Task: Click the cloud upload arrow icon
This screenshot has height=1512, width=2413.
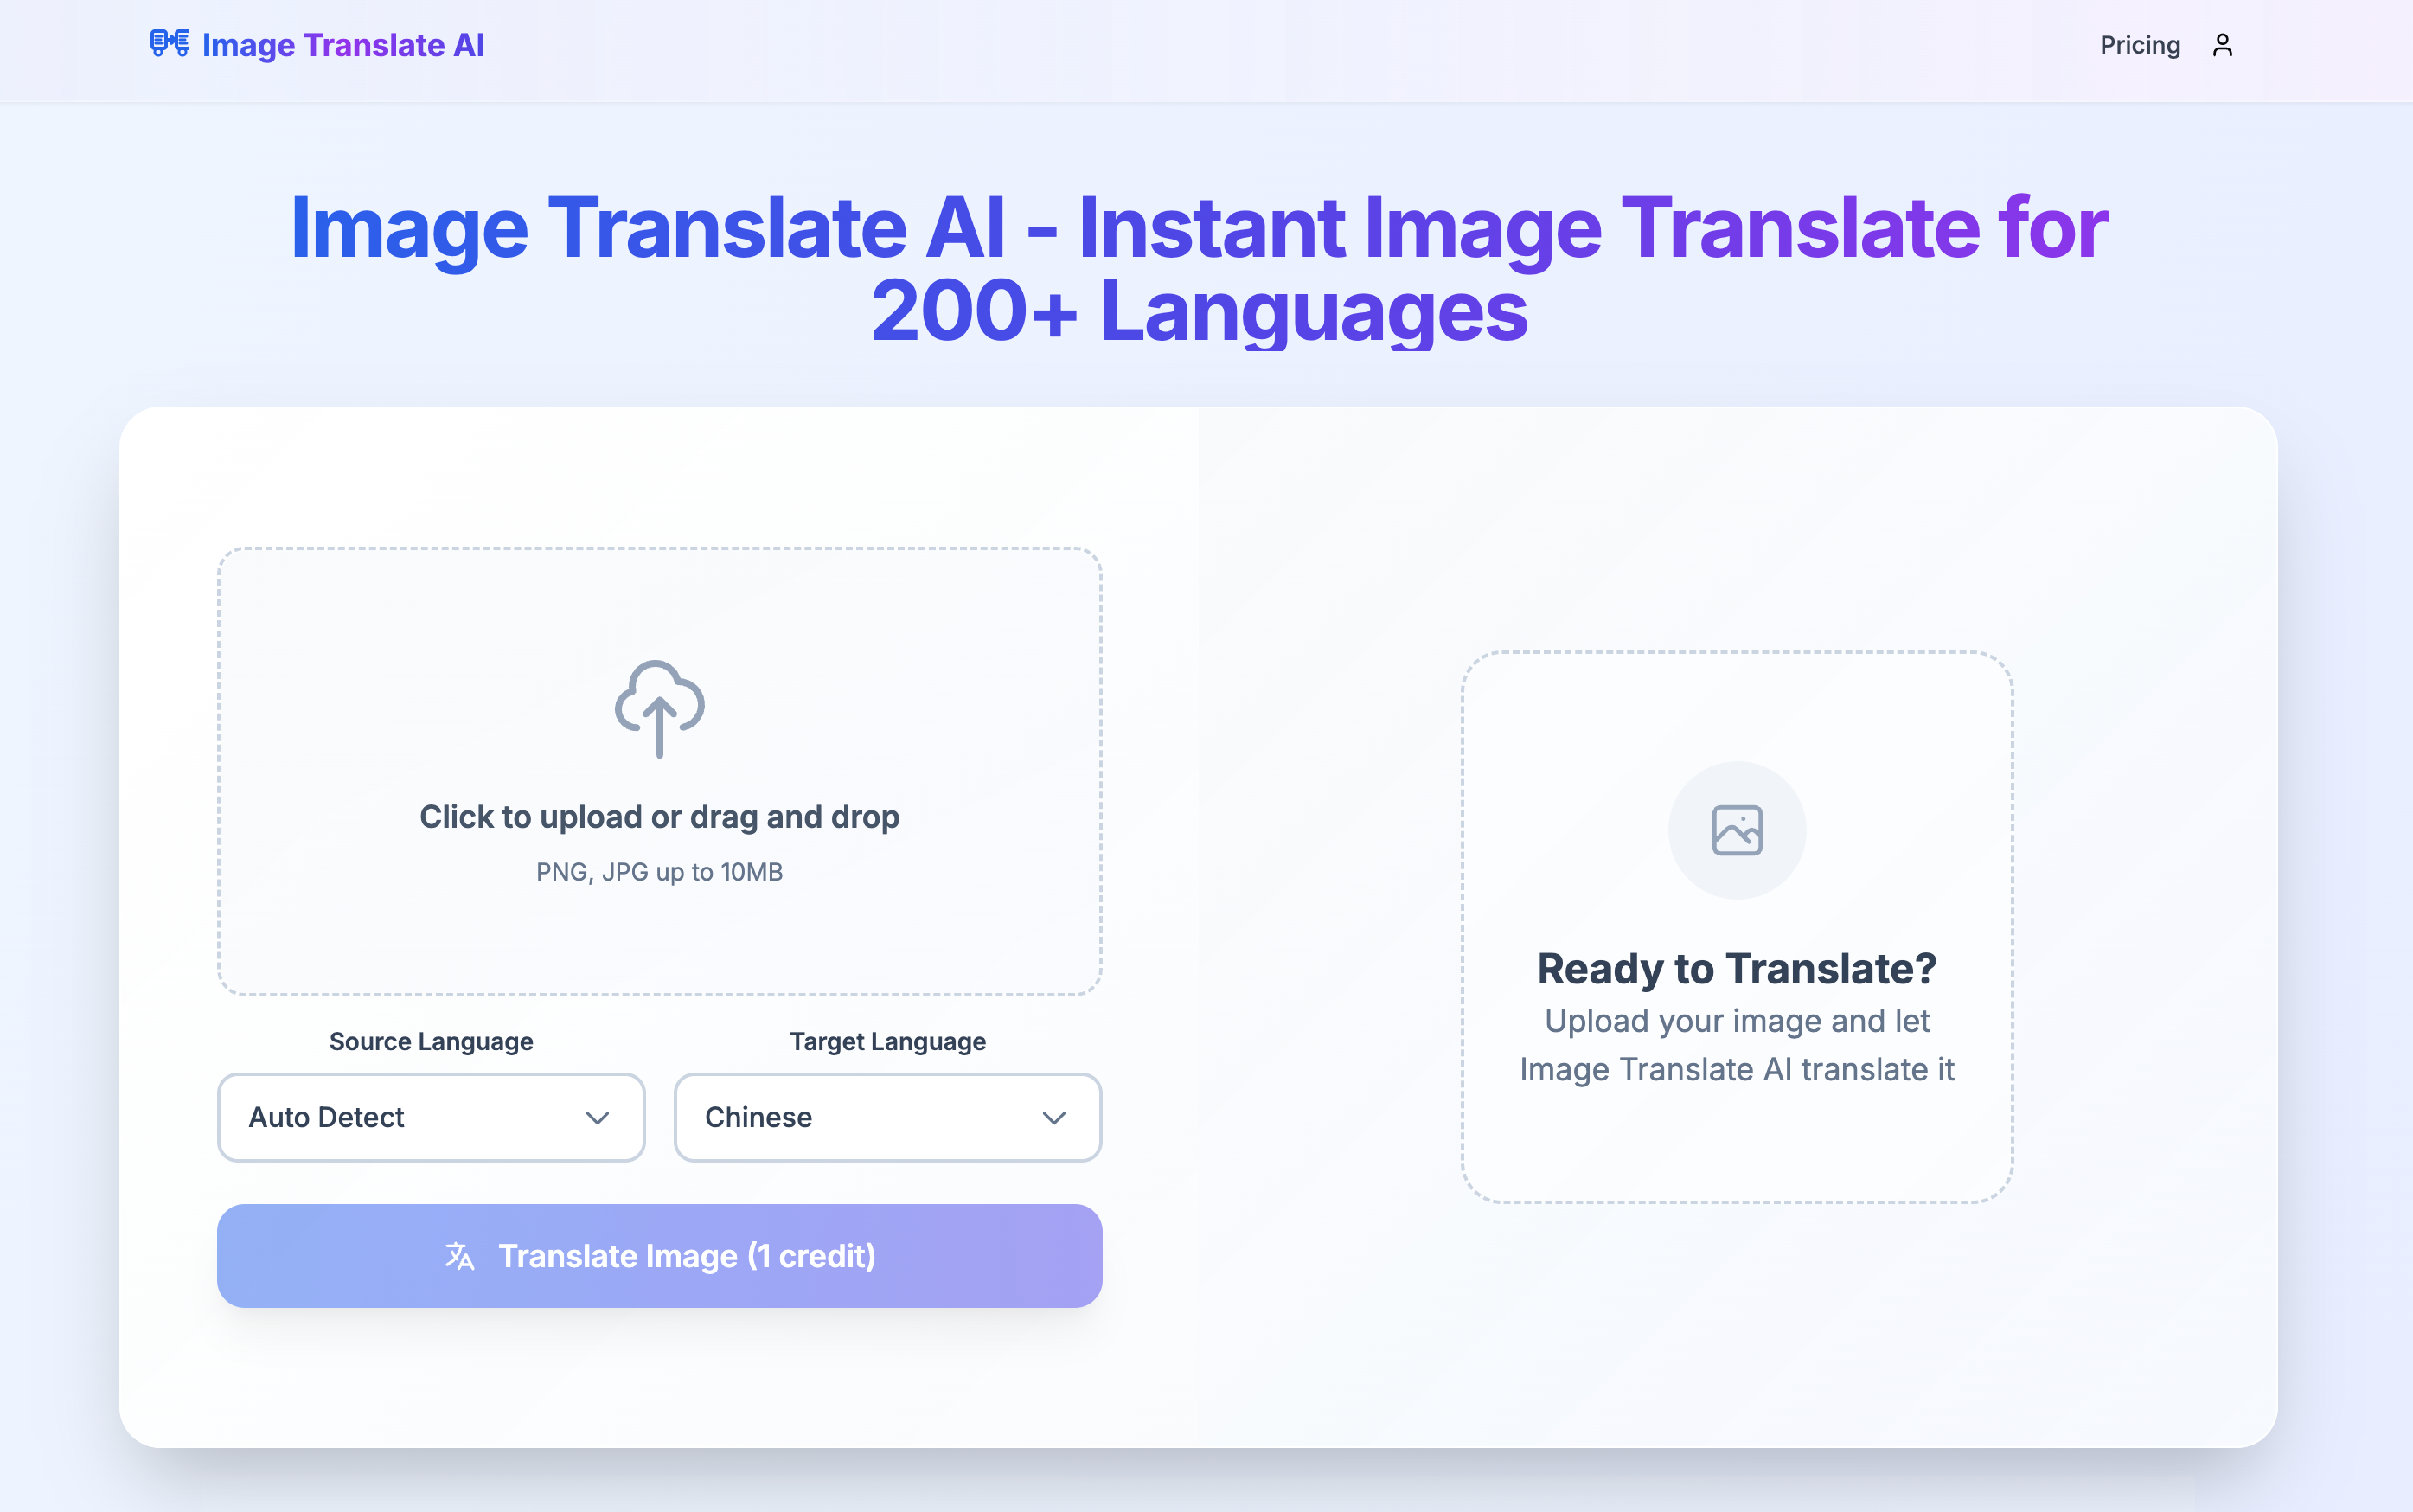Action: (659, 708)
